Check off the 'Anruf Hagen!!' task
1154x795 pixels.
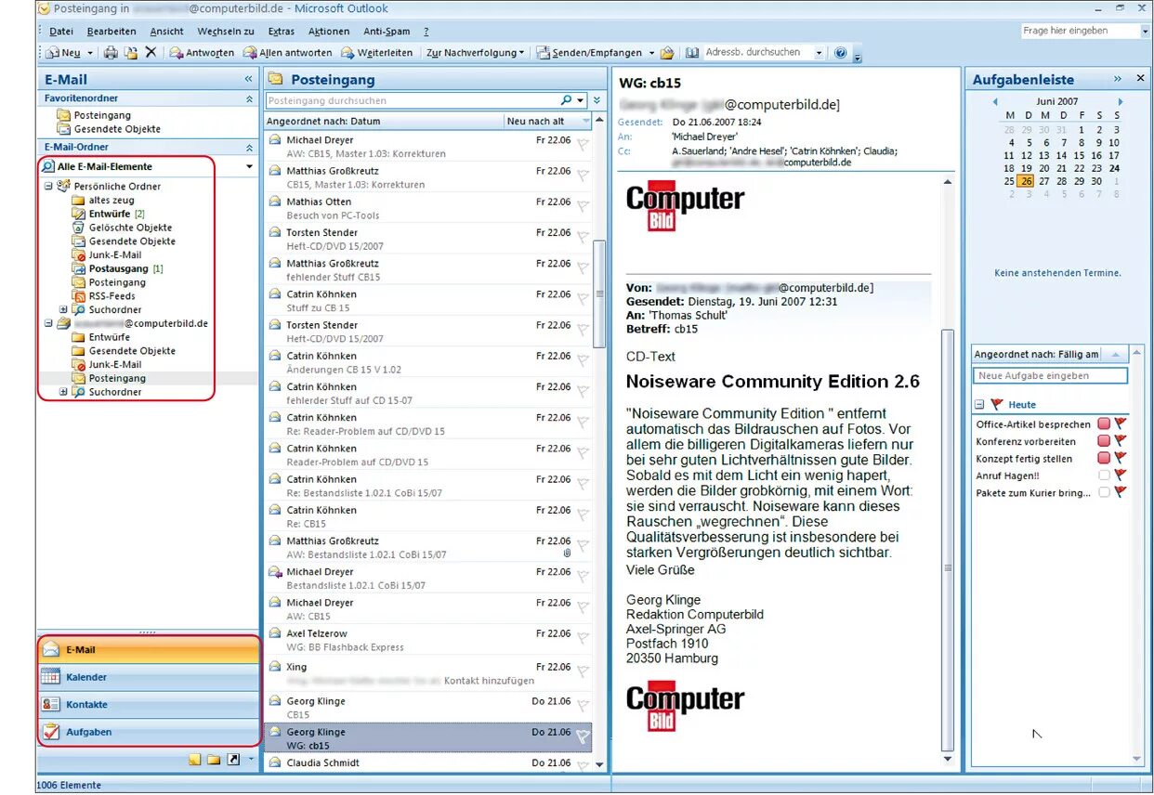point(1104,476)
